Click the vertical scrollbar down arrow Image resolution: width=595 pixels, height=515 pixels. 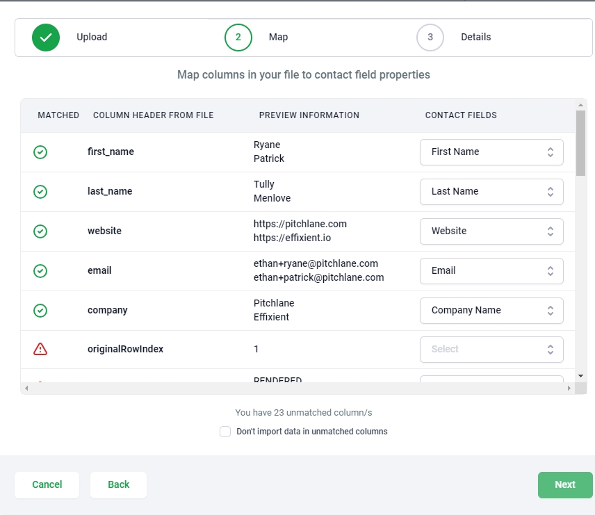(580, 376)
